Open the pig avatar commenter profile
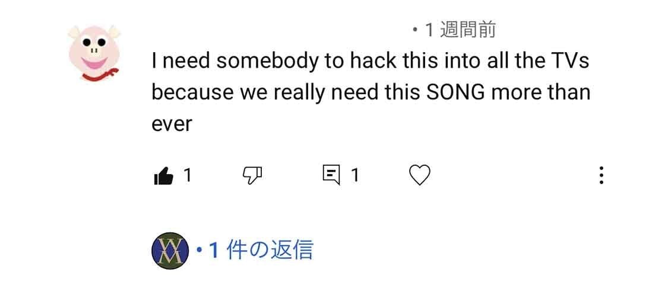The width and height of the screenshot is (668, 285). coord(94,52)
